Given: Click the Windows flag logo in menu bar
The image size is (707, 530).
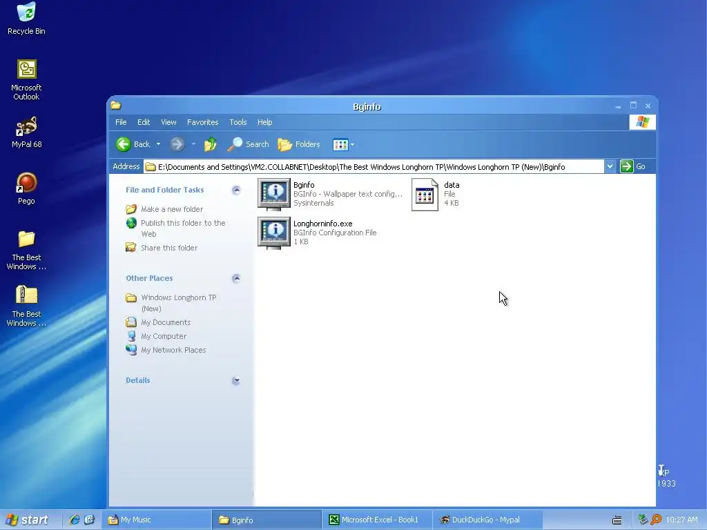Looking at the screenshot, I should [x=643, y=122].
